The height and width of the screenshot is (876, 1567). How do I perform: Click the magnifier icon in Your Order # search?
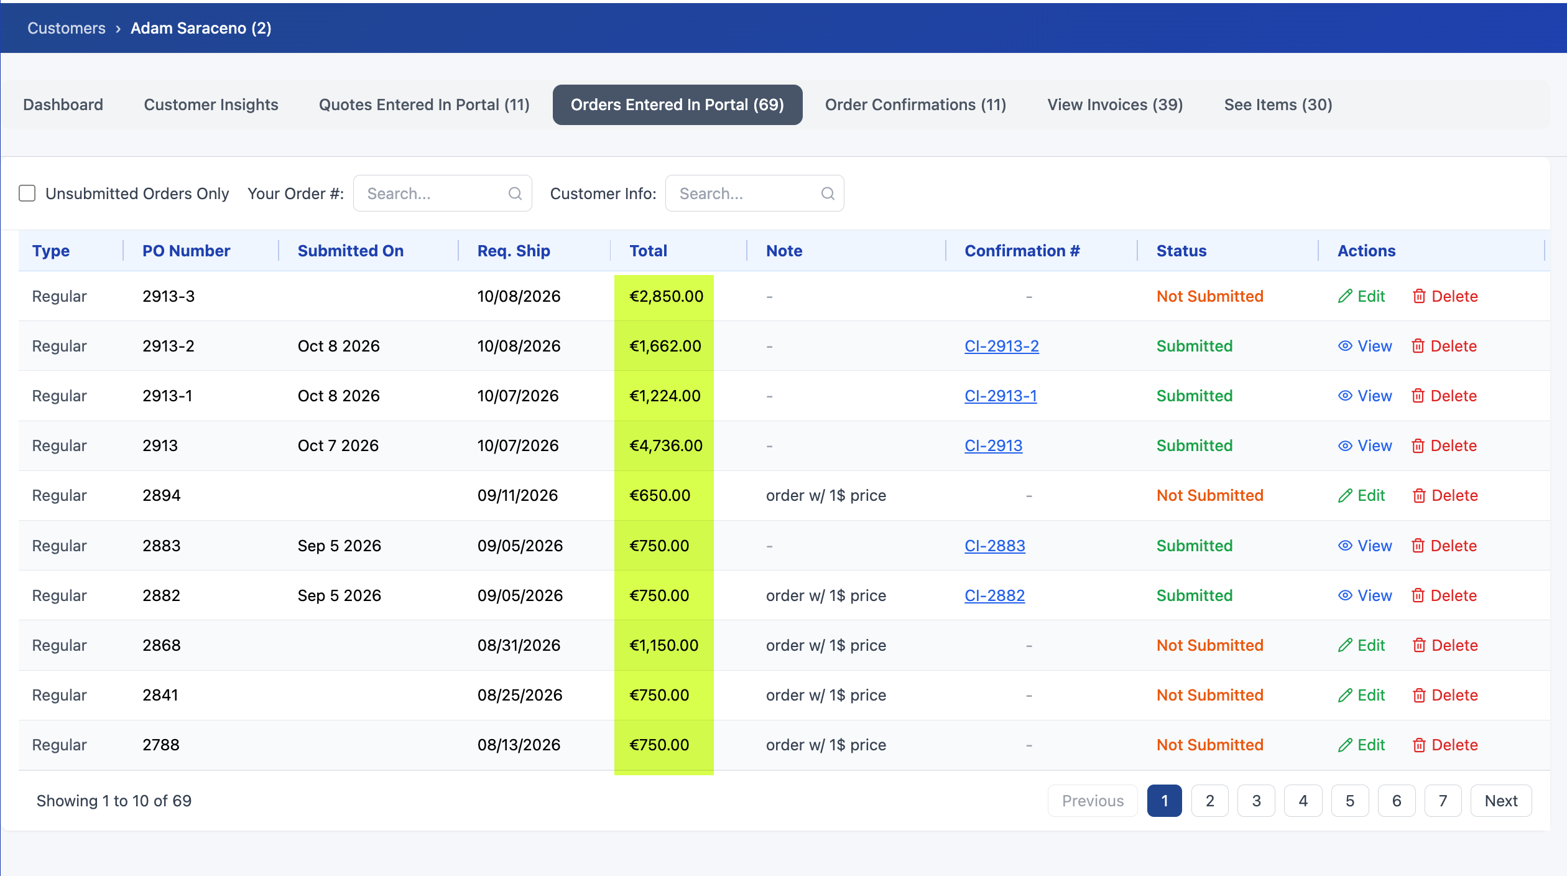(x=515, y=193)
